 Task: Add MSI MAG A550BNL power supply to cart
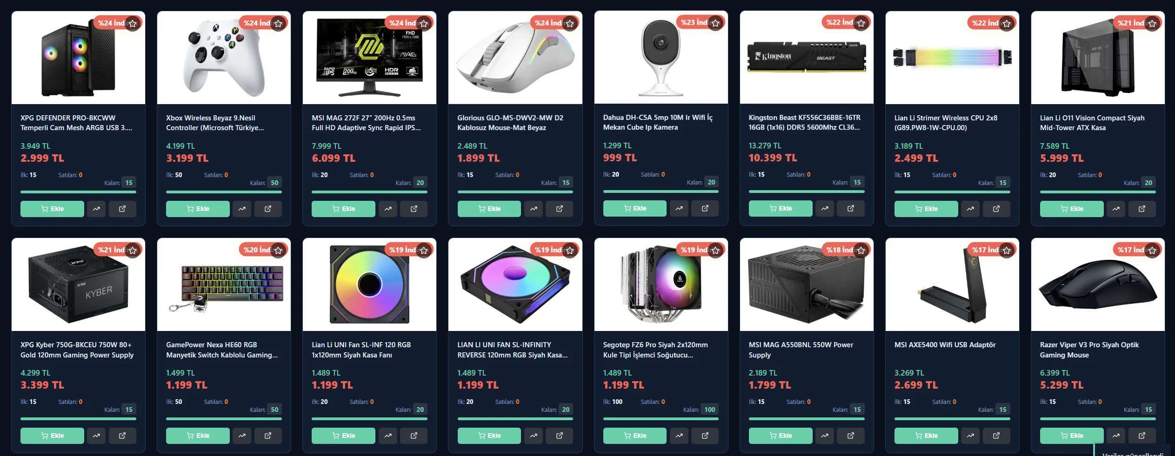coord(781,436)
